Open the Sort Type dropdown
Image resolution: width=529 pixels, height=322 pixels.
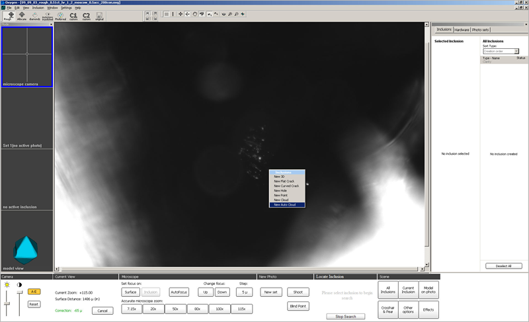501,51
